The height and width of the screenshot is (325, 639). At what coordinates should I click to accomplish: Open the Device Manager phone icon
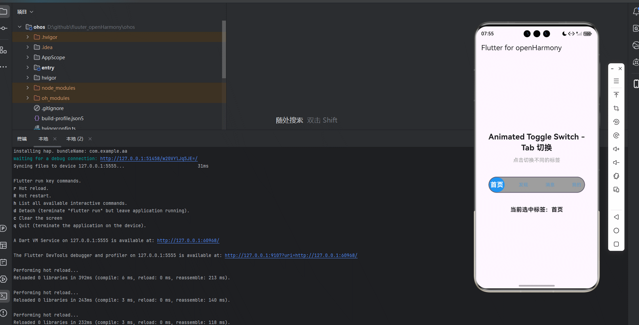(636, 84)
